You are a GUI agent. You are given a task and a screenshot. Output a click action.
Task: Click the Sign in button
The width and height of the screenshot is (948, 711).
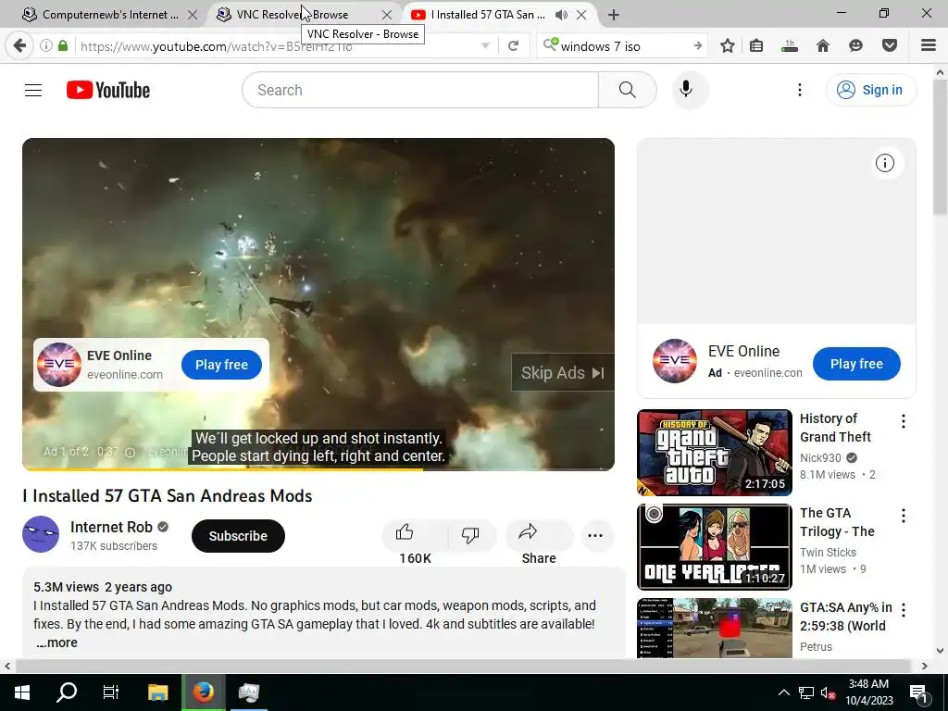coord(870,90)
